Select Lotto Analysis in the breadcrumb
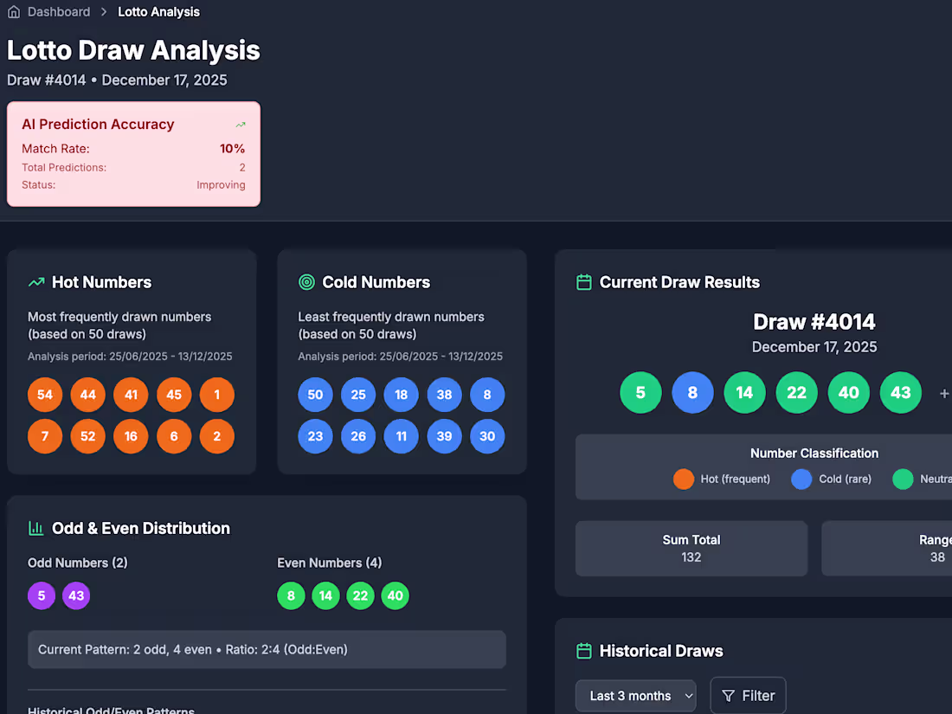The width and height of the screenshot is (952, 714). (158, 11)
